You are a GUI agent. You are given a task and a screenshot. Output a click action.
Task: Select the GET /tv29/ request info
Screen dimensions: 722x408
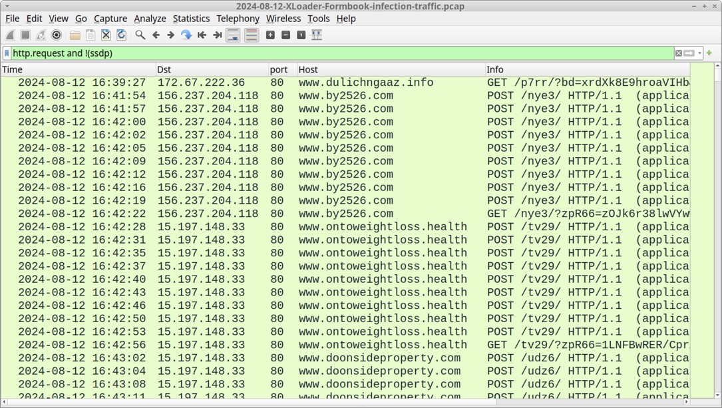tap(588, 345)
